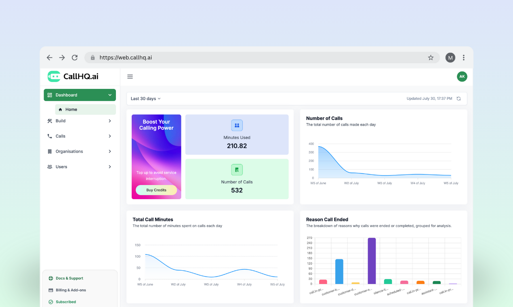The height and width of the screenshot is (307, 513).
Task: Click the Number of Calls card icon
Action: coord(237,170)
